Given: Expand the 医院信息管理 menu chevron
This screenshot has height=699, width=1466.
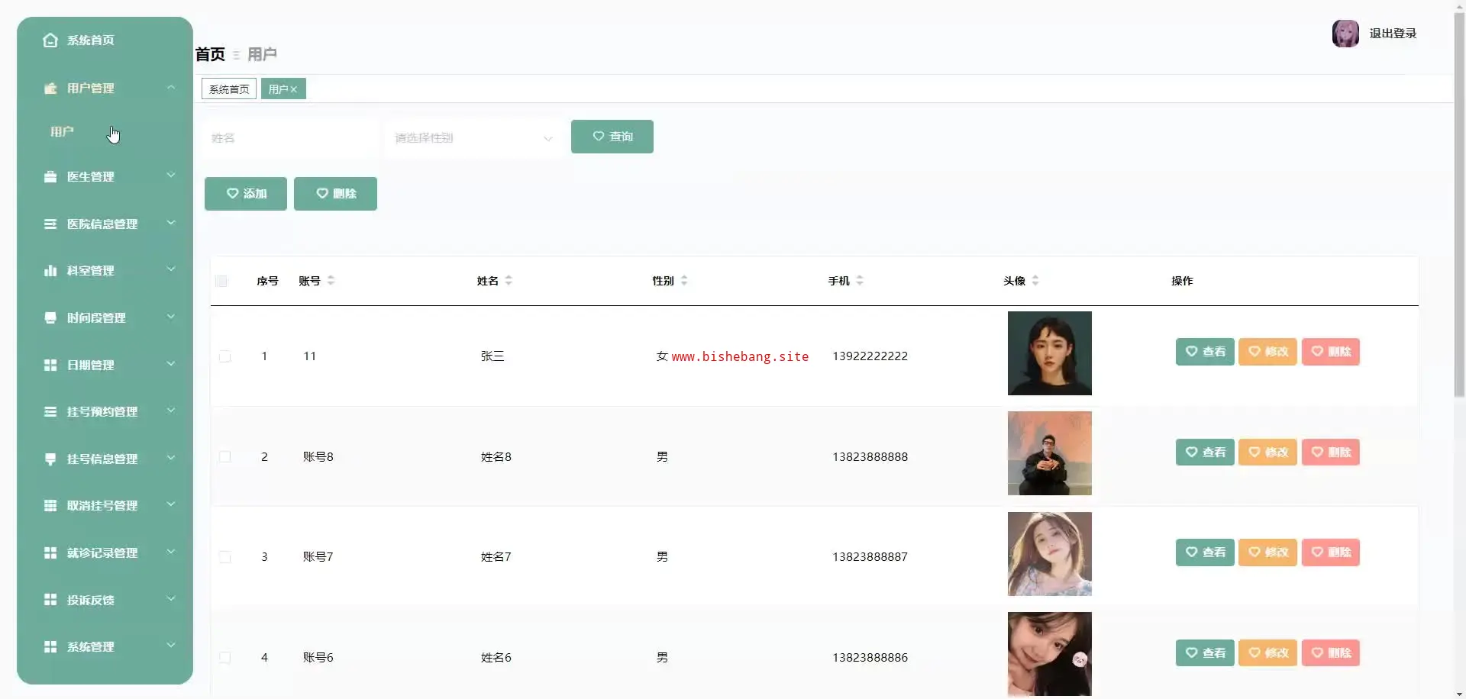Looking at the screenshot, I should point(171,223).
